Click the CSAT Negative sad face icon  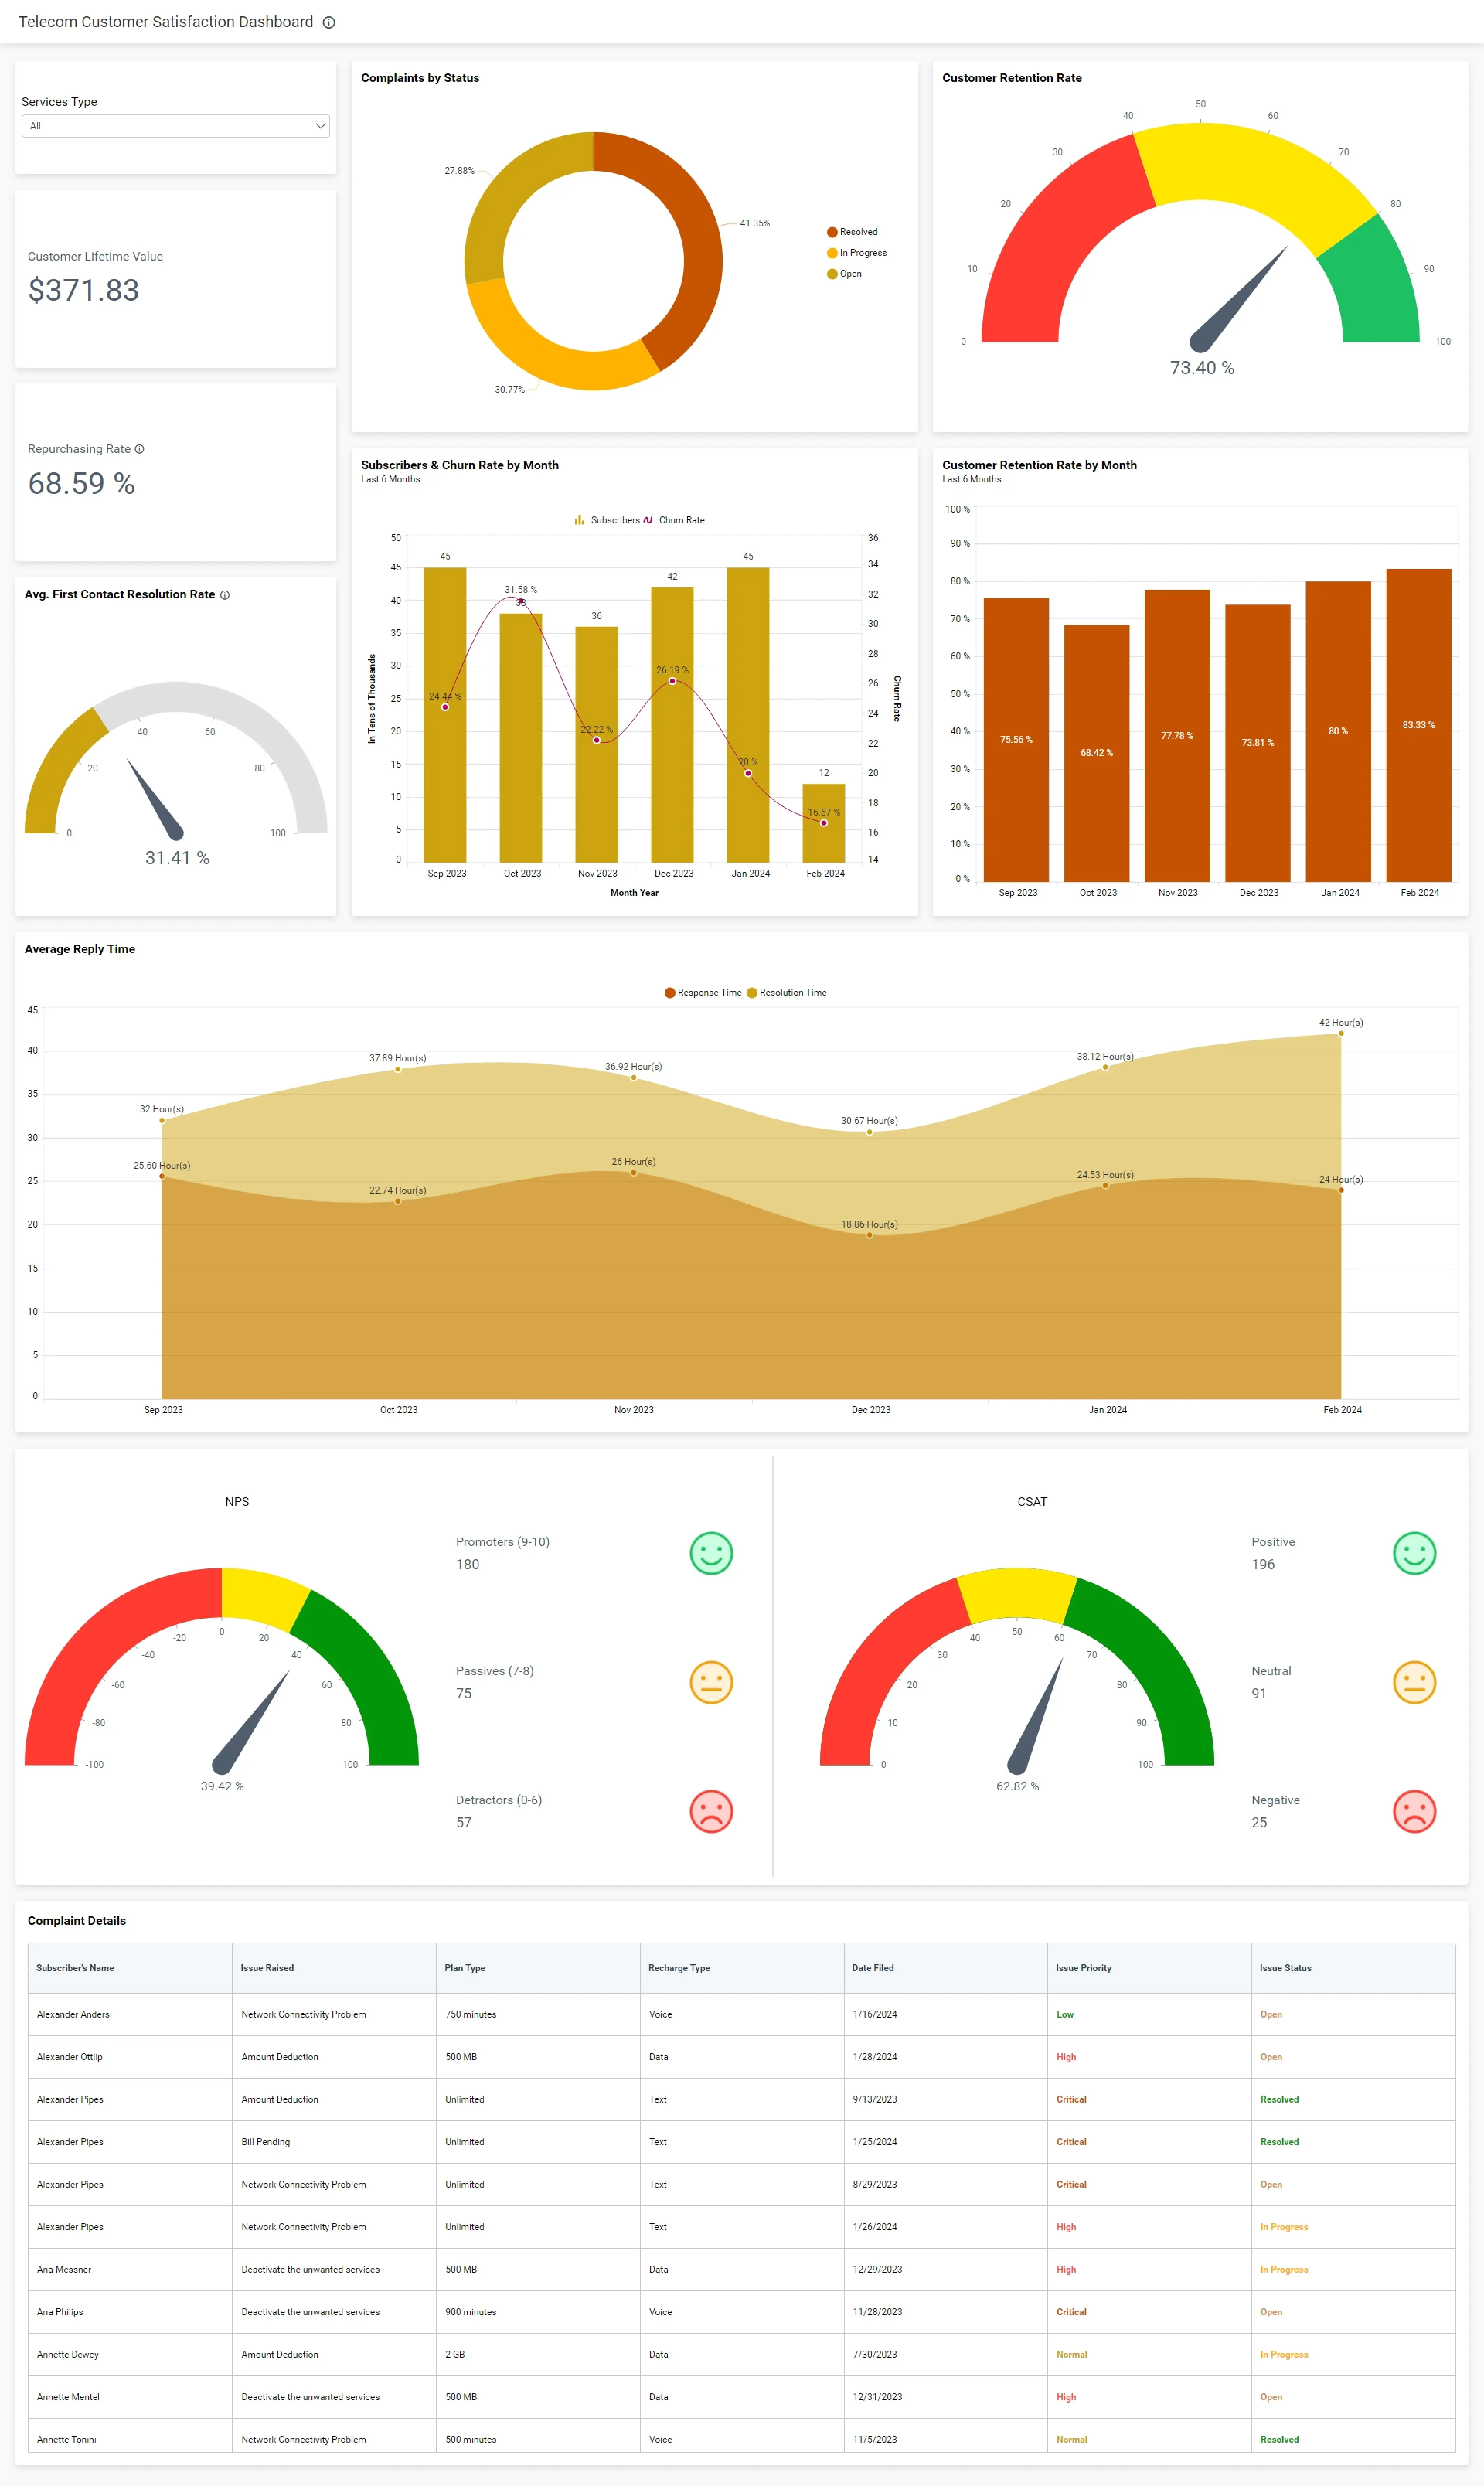coord(1414,1811)
